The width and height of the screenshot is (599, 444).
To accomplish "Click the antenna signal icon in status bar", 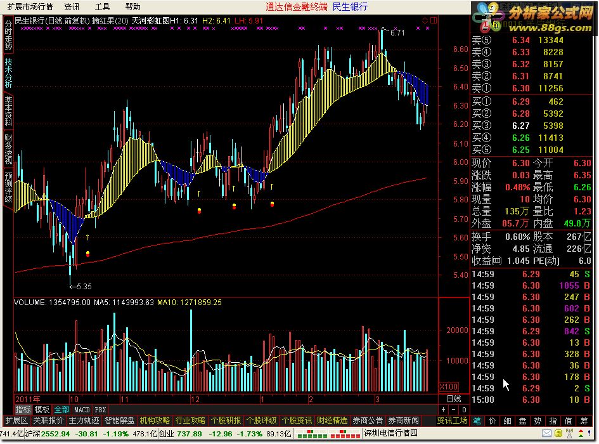I will [569, 433].
